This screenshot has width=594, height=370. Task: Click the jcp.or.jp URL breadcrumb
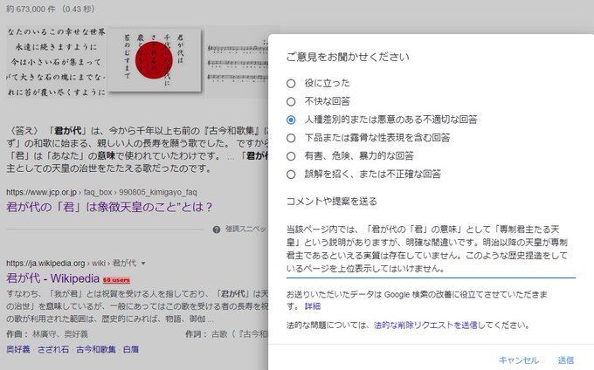tap(101, 192)
